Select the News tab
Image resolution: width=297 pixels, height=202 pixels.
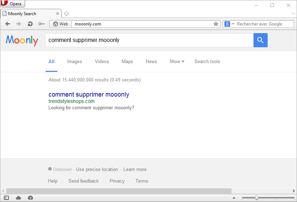point(152,62)
